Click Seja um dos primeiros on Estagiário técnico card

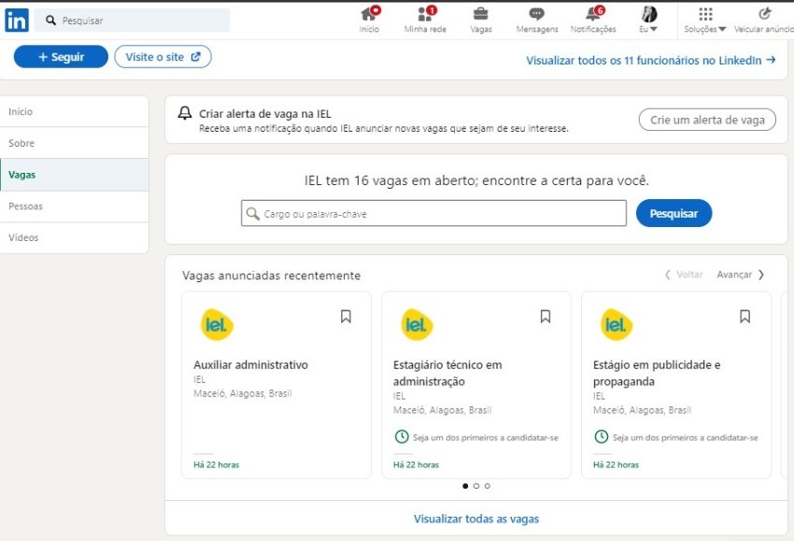pos(485,437)
